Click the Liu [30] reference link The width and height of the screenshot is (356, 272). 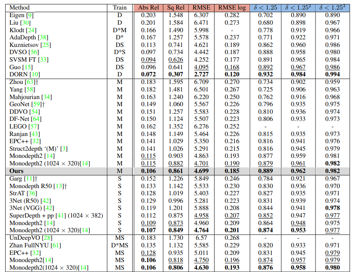(25, 23)
